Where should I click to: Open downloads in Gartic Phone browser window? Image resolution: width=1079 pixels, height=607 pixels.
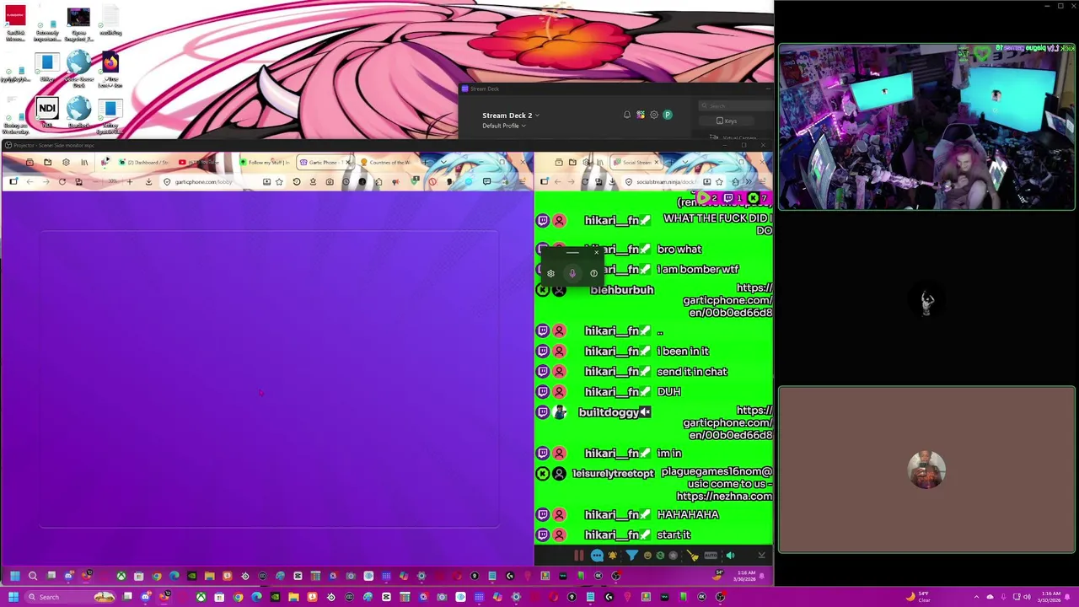click(x=148, y=182)
